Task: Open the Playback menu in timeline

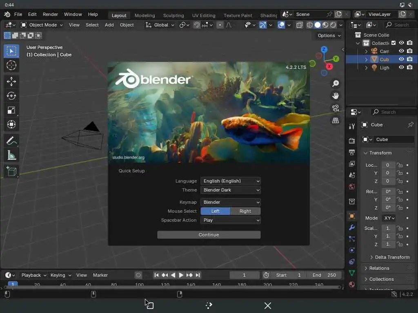Action: pos(33,275)
